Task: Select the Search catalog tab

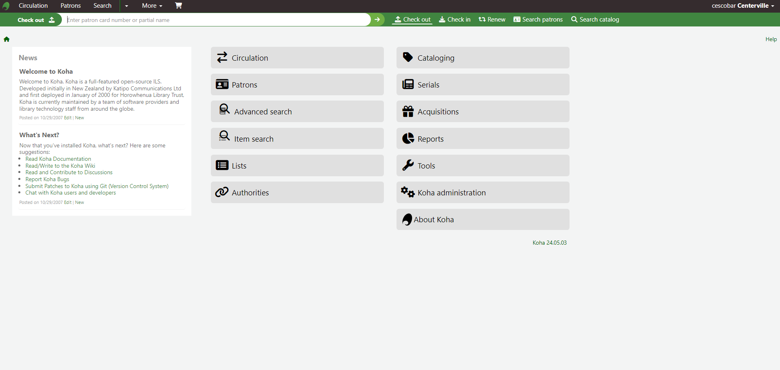Action: pos(595,20)
